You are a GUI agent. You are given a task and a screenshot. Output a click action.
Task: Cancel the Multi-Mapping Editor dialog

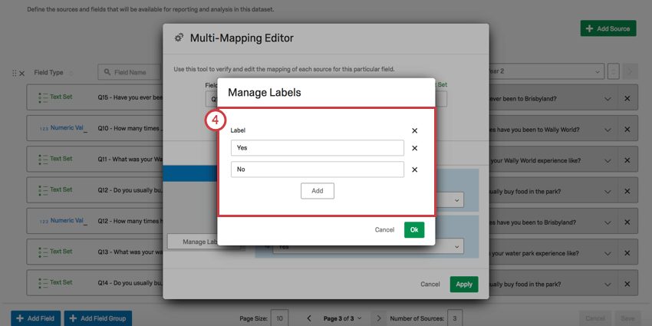(430, 285)
